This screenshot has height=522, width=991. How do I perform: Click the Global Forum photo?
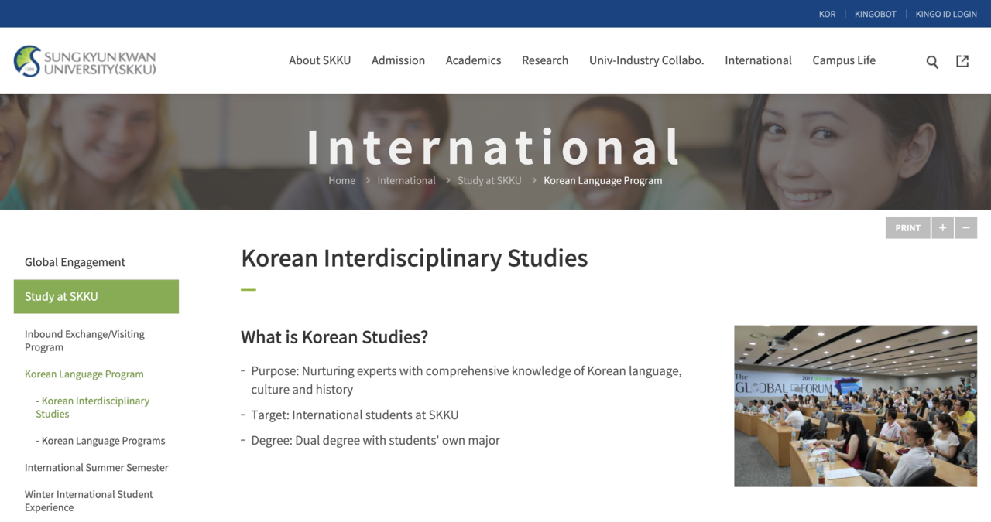pos(856,406)
